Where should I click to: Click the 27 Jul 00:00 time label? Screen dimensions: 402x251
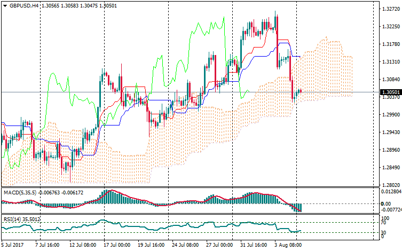219,245
